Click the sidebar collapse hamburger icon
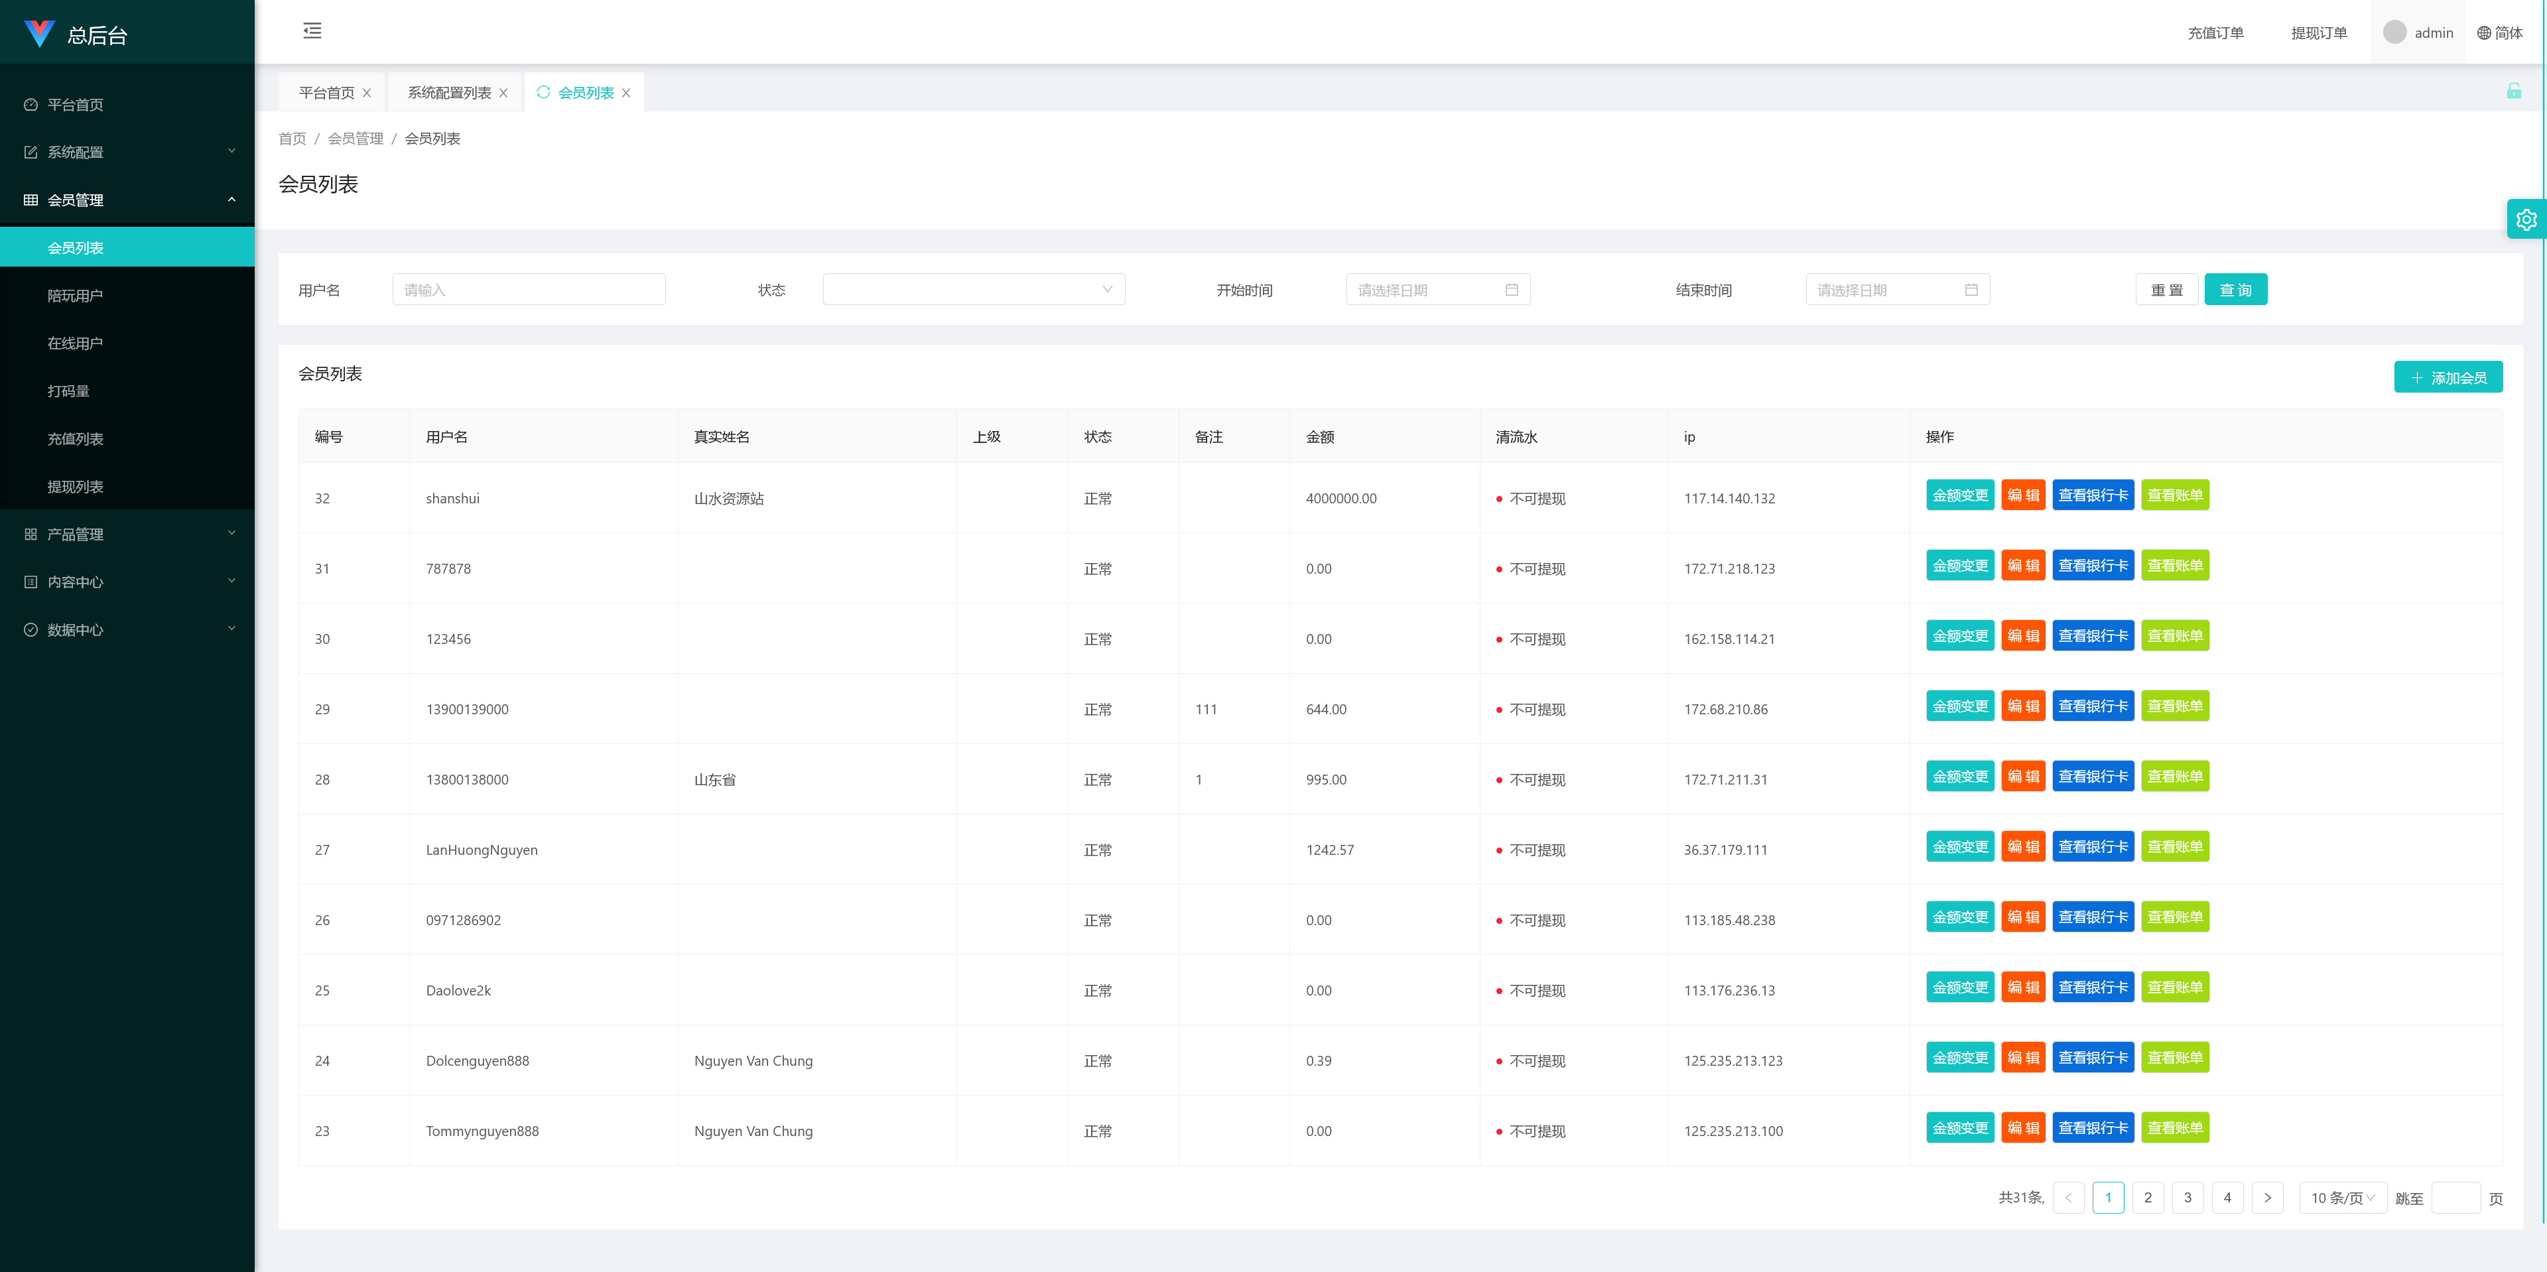The width and height of the screenshot is (2547, 1272). (312, 31)
